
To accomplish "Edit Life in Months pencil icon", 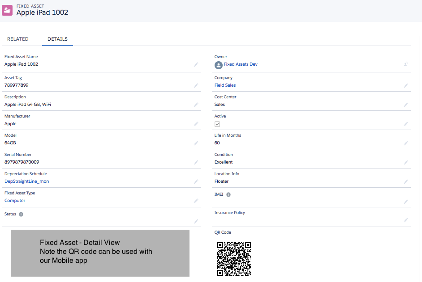I will point(406,143).
